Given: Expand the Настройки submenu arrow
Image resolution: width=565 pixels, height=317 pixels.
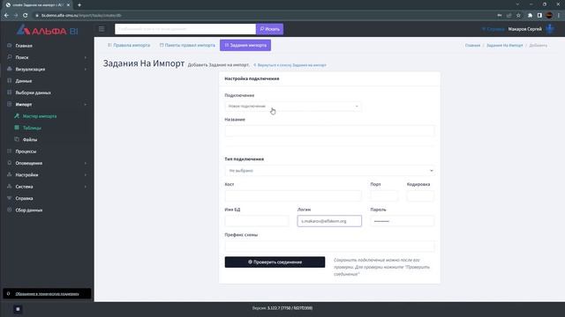Looking at the screenshot, I should [x=86, y=175].
